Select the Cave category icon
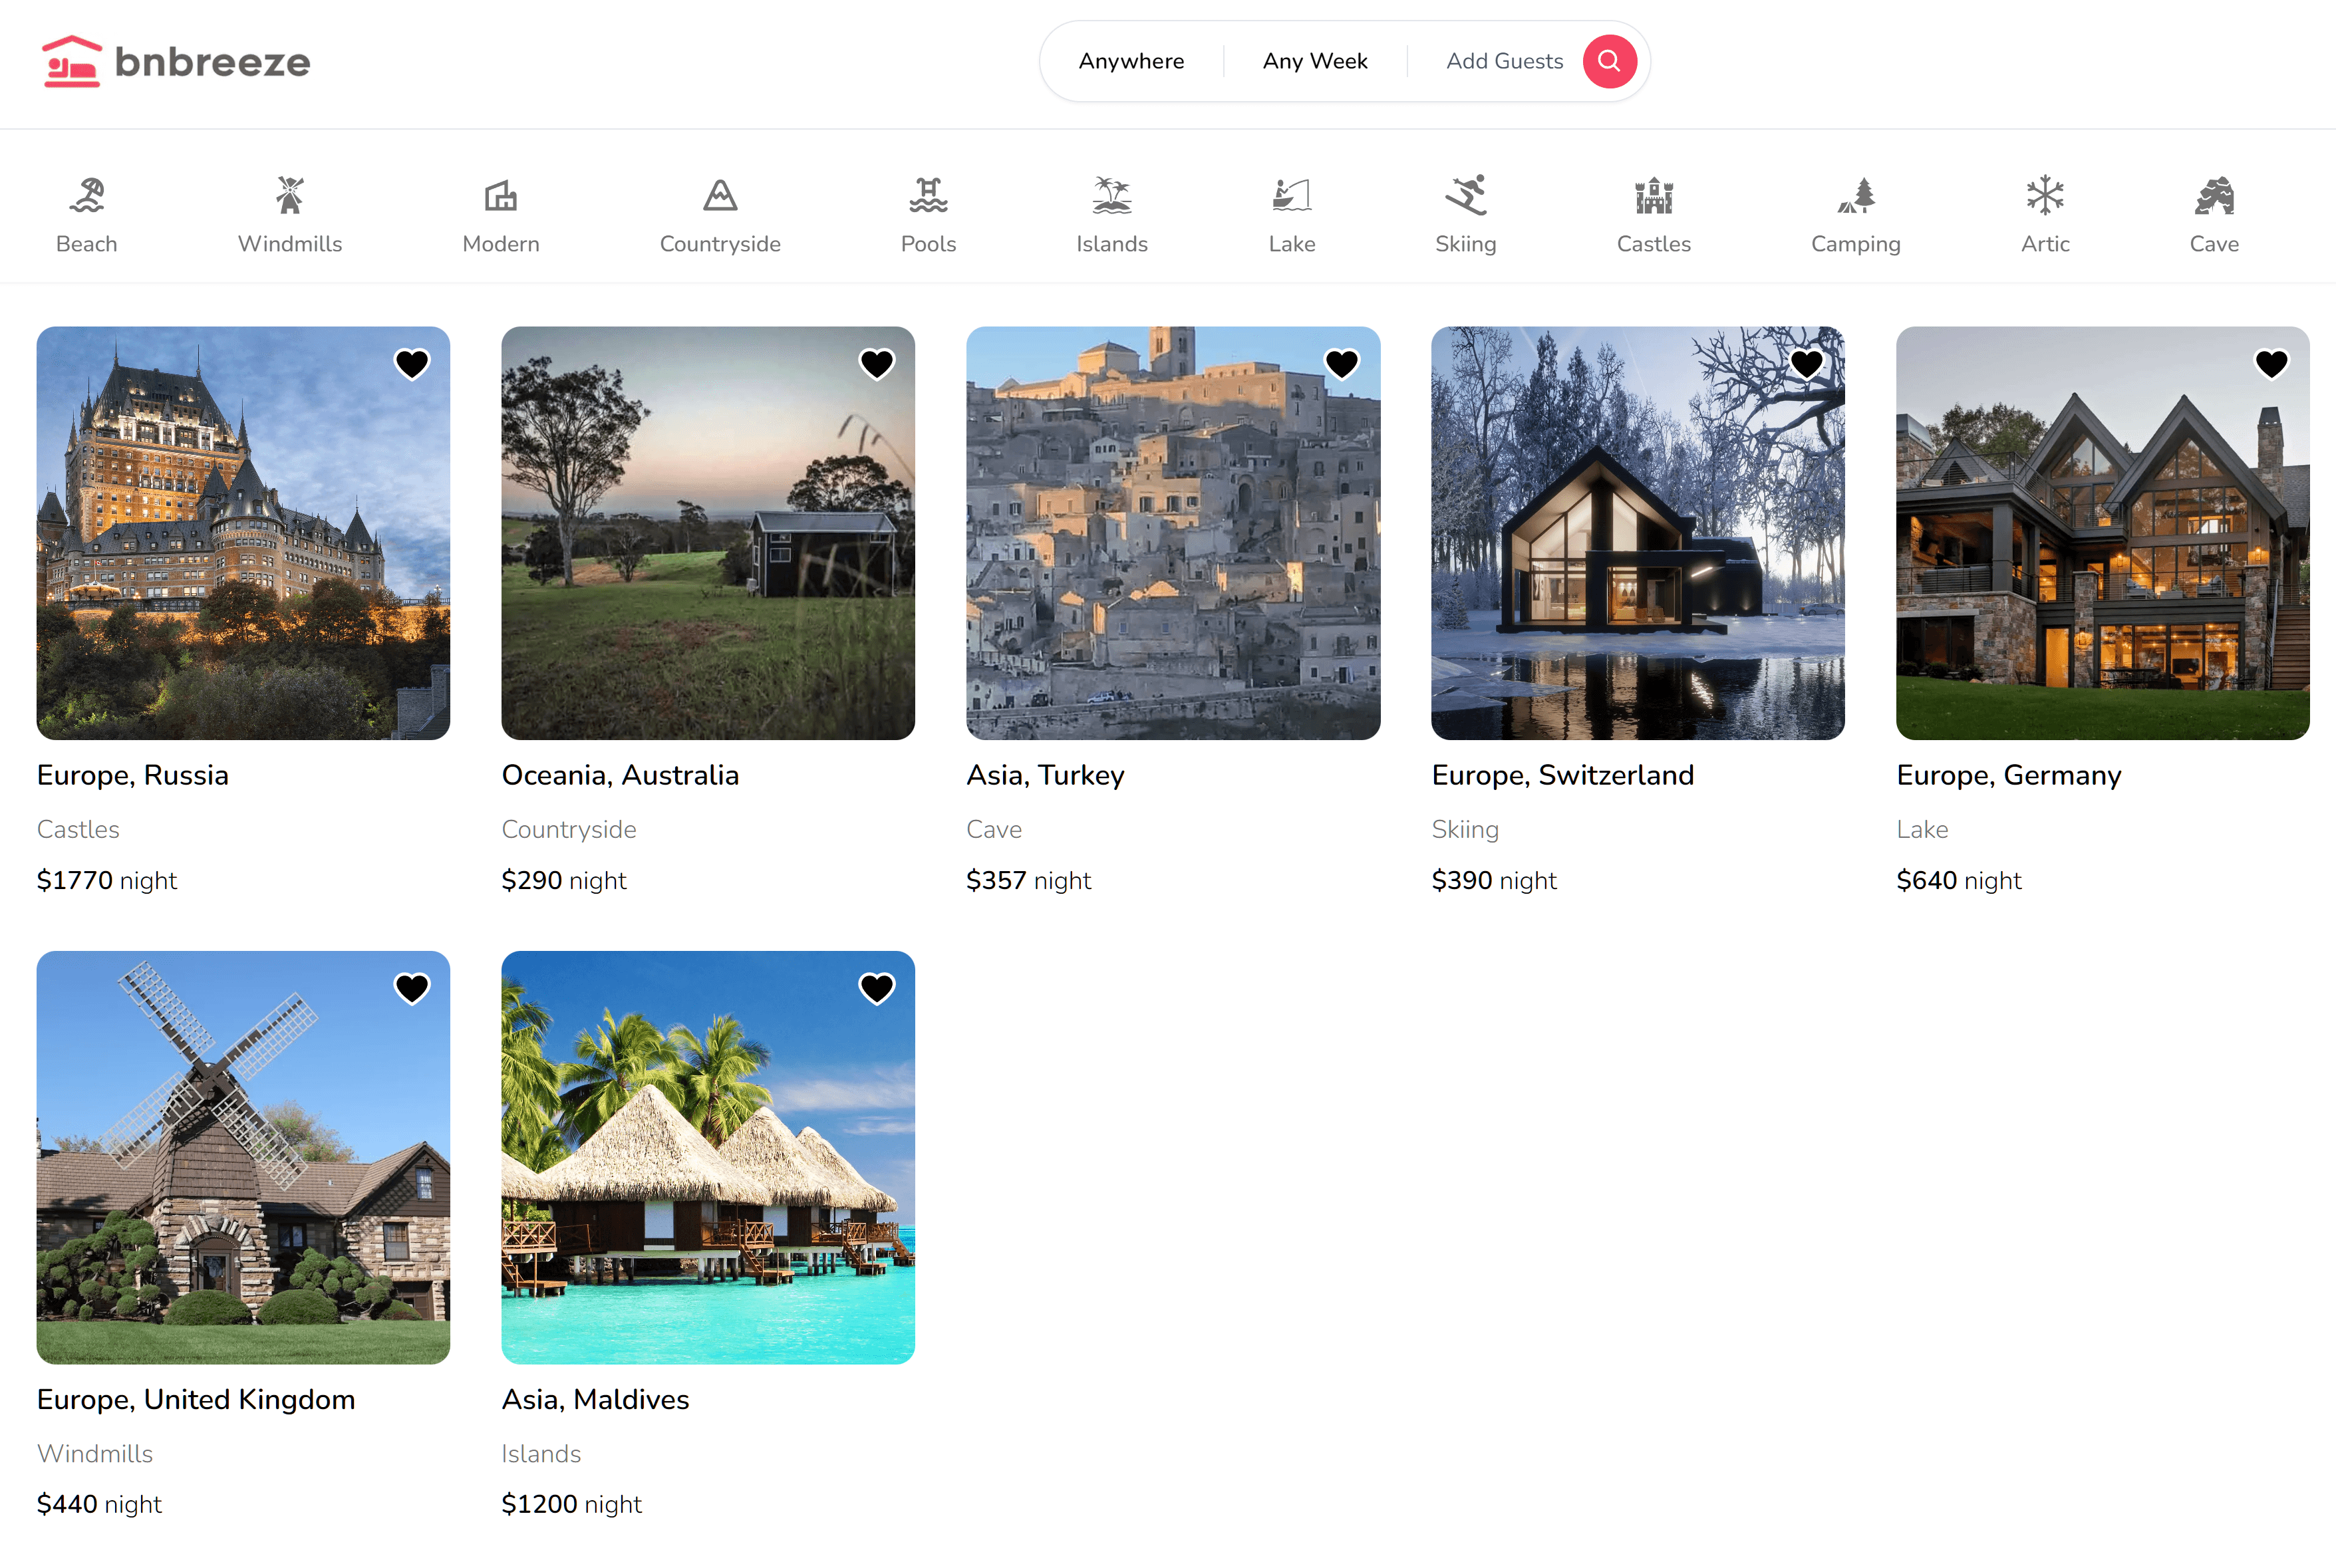The height and width of the screenshot is (1568, 2336). [2214, 195]
